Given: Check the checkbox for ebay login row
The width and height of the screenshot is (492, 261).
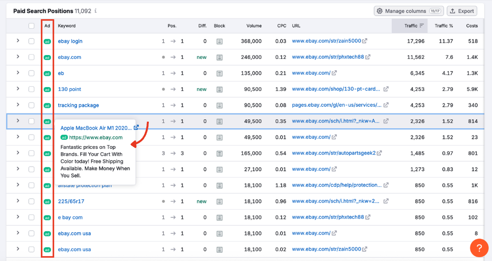Looking at the screenshot, I should tap(31, 41).
